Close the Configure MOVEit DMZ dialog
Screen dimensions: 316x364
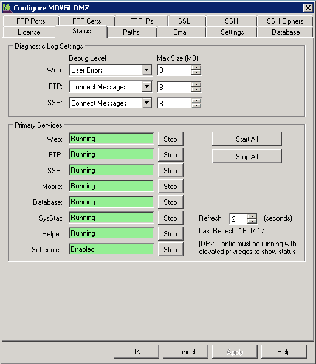click(307, 8)
